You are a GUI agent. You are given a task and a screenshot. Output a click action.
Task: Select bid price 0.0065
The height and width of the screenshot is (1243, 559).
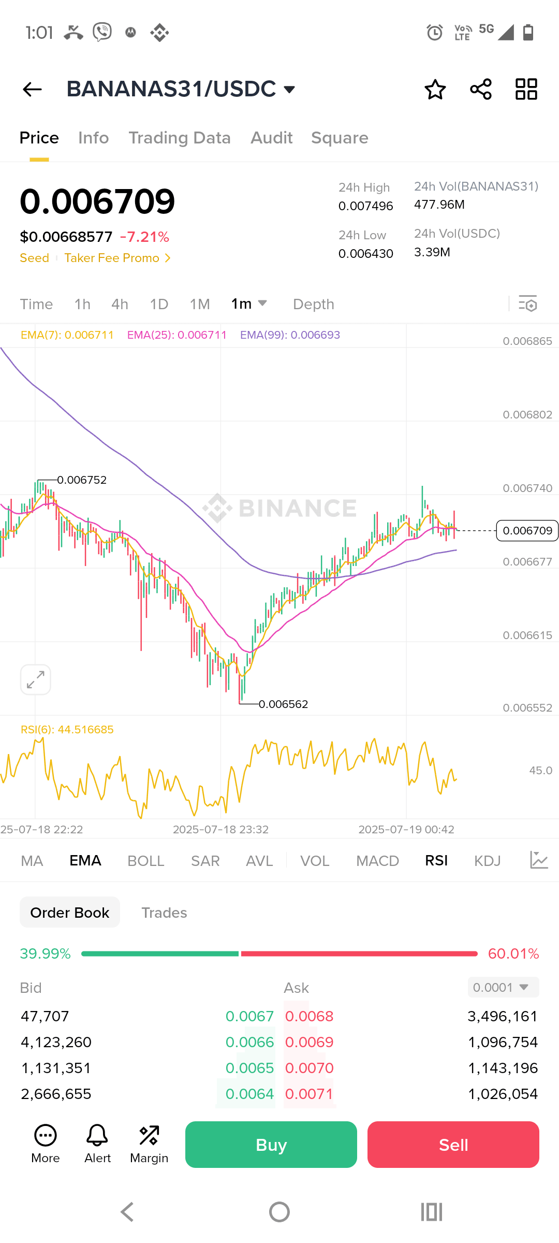pos(249,1068)
